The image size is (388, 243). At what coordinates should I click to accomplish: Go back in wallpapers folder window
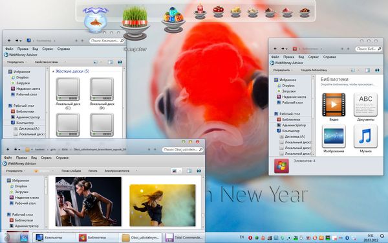coord(8,149)
